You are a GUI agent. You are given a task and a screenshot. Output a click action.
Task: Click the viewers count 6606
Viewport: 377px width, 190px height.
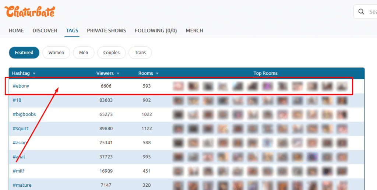[x=106, y=86]
